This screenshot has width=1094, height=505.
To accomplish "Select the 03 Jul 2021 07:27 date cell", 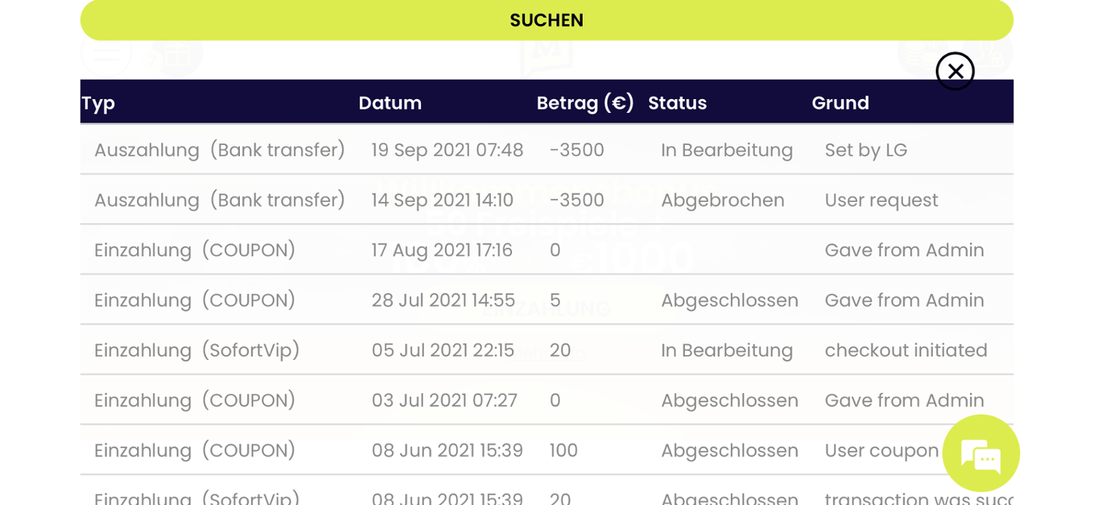I will 444,401.
